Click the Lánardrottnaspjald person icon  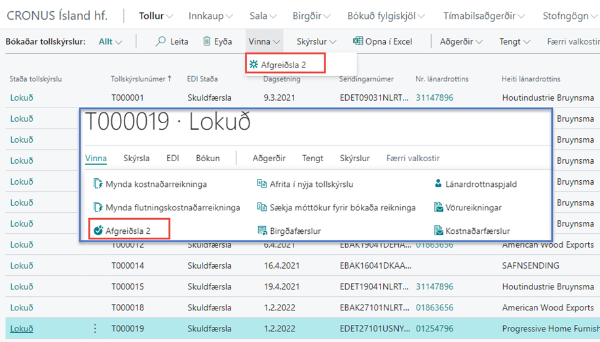pyautogui.click(x=438, y=184)
